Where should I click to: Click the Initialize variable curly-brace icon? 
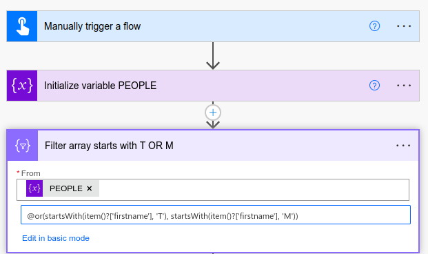22,86
